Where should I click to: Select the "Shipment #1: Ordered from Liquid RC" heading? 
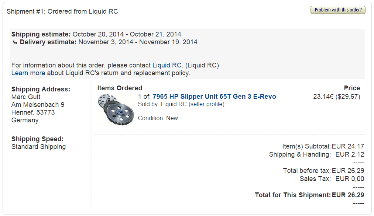click(62, 11)
